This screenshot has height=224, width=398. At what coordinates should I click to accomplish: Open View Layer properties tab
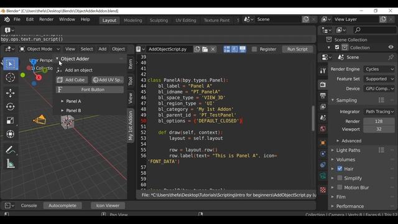click(x=323, y=106)
